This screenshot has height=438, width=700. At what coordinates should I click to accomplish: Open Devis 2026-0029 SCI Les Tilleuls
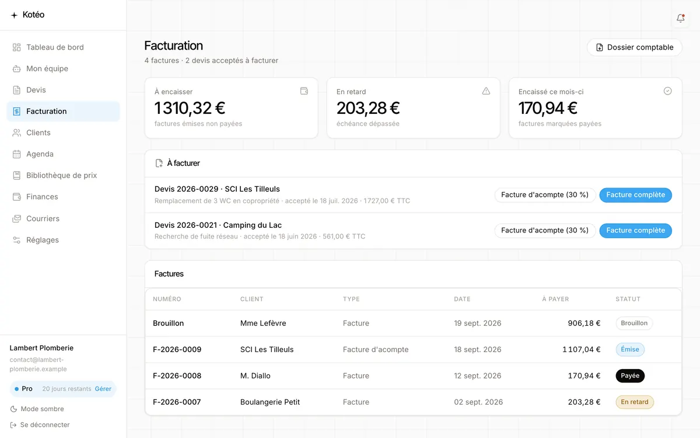(217, 189)
